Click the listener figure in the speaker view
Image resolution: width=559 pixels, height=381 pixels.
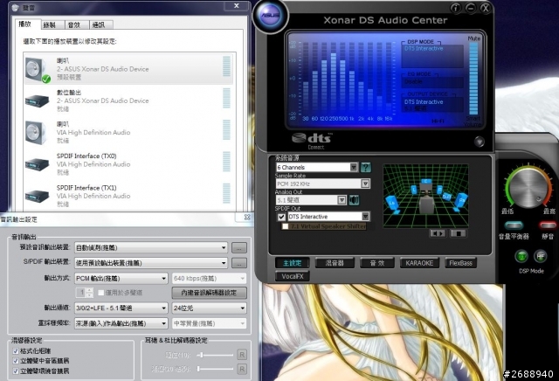pyautogui.click(x=426, y=201)
